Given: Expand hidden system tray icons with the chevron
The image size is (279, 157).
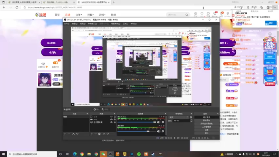Looking at the screenshot, I should [236, 154].
